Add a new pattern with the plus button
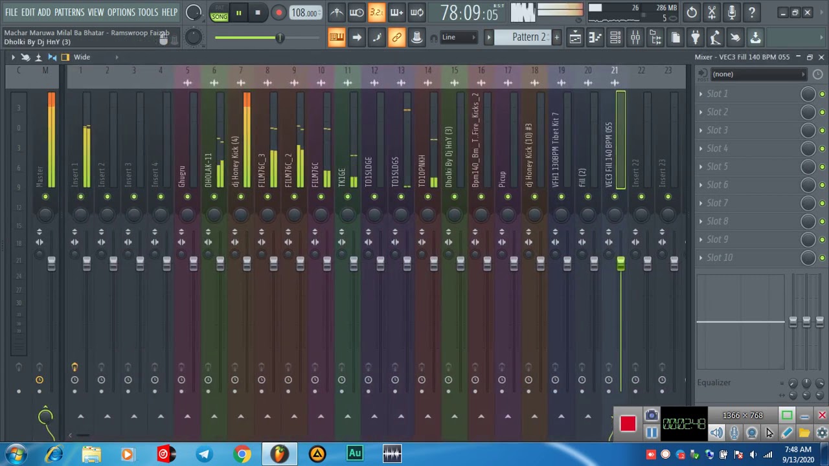 [x=556, y=38]
